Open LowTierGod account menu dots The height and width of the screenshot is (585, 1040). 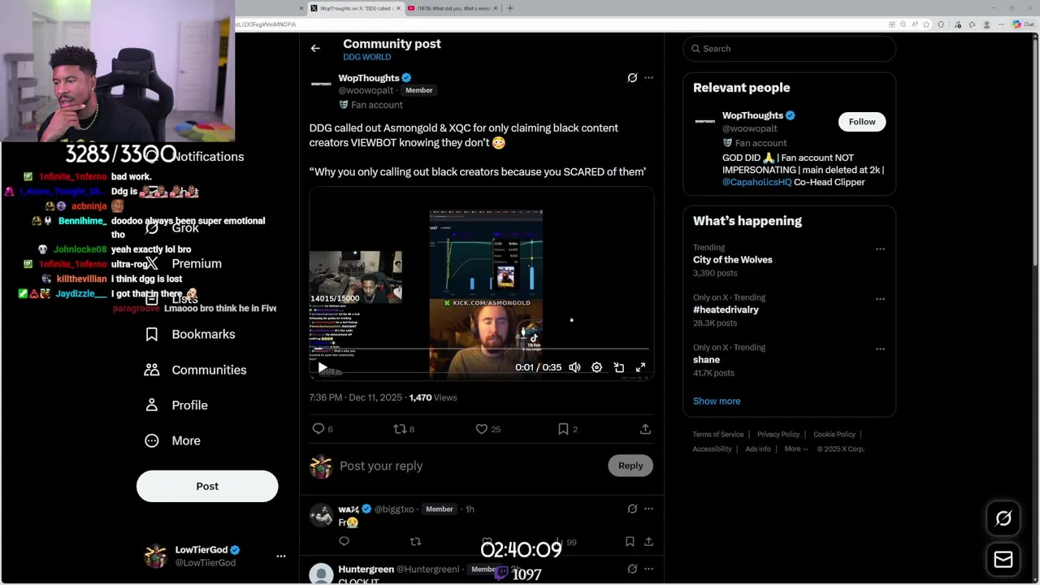(281, 557)
